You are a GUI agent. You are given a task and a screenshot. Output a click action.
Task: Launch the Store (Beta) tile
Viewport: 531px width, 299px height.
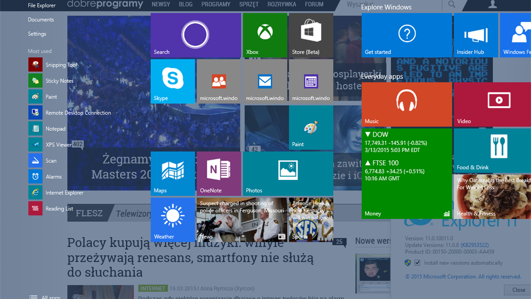pyautogui.click(x=311, y=35)
